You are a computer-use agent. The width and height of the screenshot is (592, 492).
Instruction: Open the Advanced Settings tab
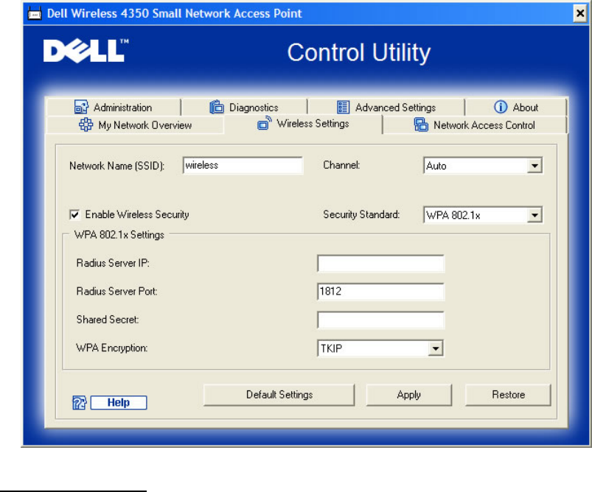pos(386,107)
